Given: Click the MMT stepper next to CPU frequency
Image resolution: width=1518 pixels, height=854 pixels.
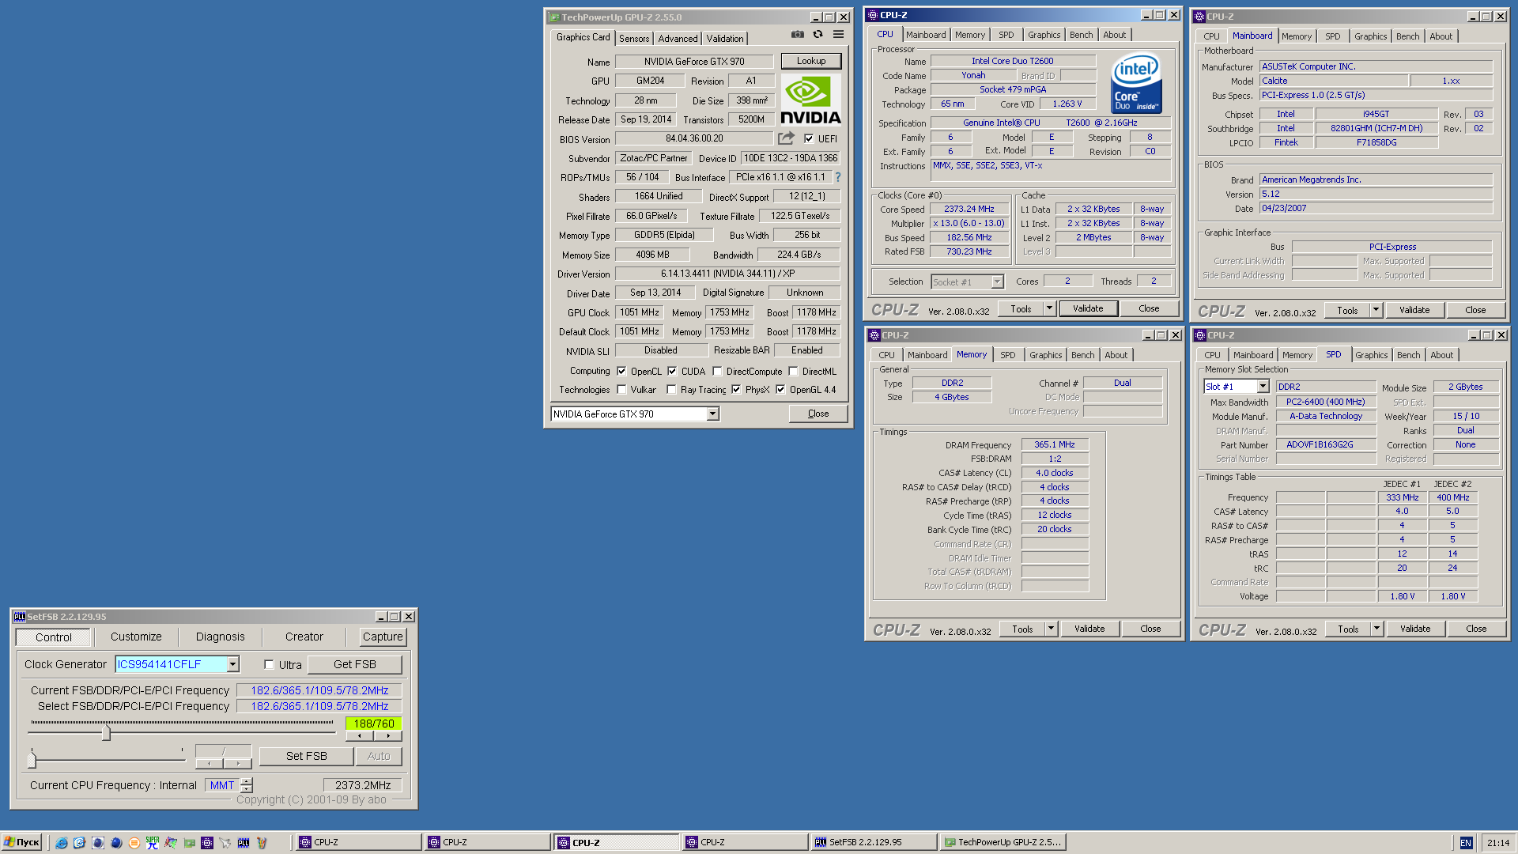Looking at the screenshot, I should tap(247, 785).
